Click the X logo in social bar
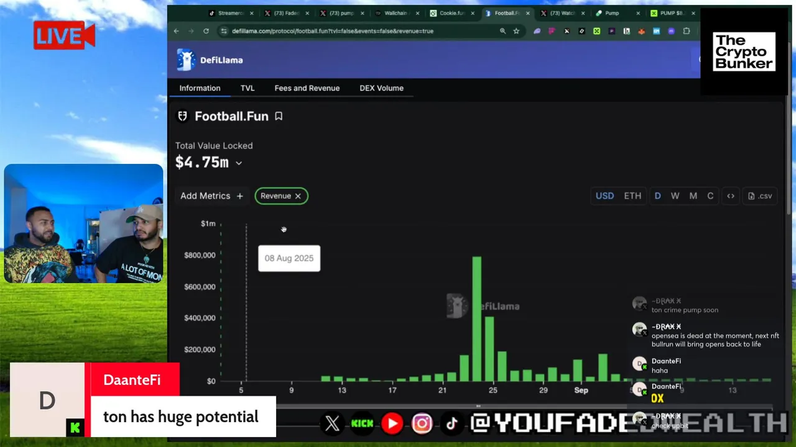 (332, 423)
